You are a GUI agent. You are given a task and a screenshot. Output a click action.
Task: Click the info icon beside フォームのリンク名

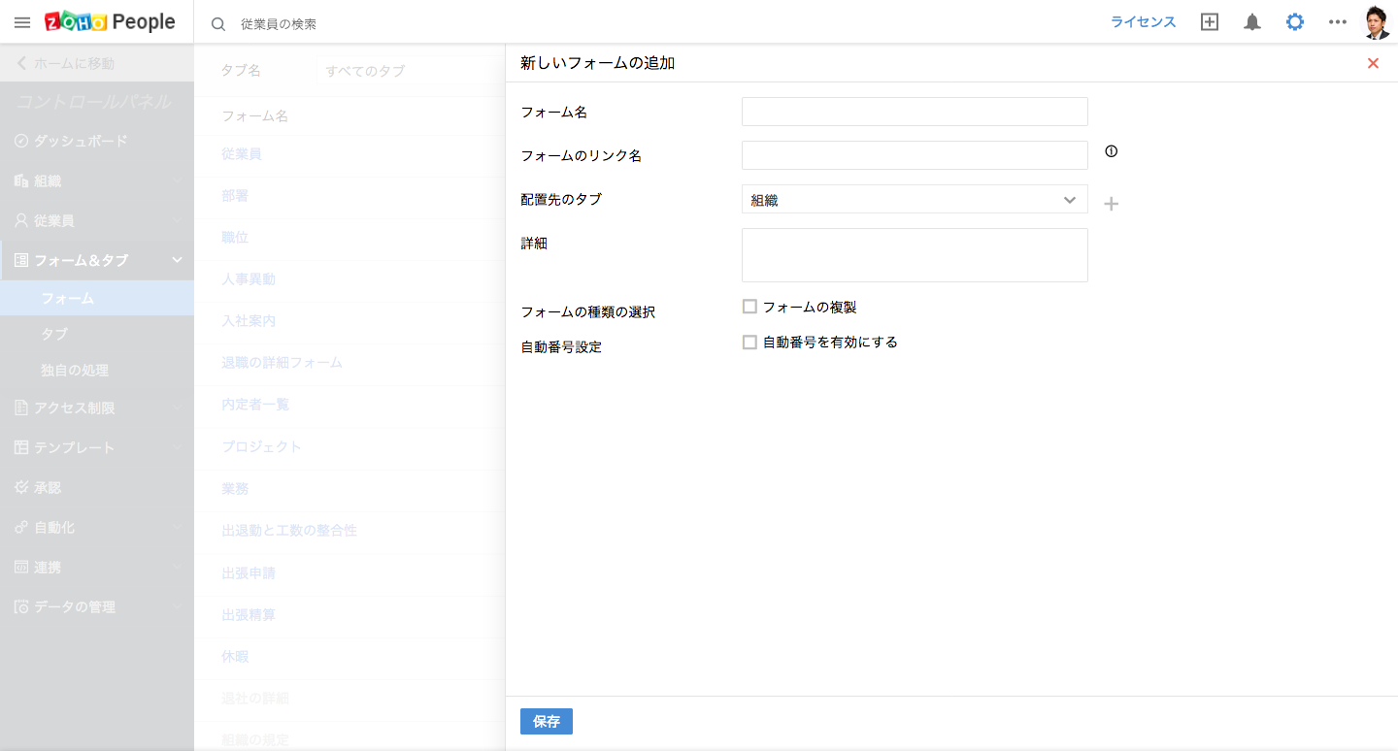[x=1112, y=151]
